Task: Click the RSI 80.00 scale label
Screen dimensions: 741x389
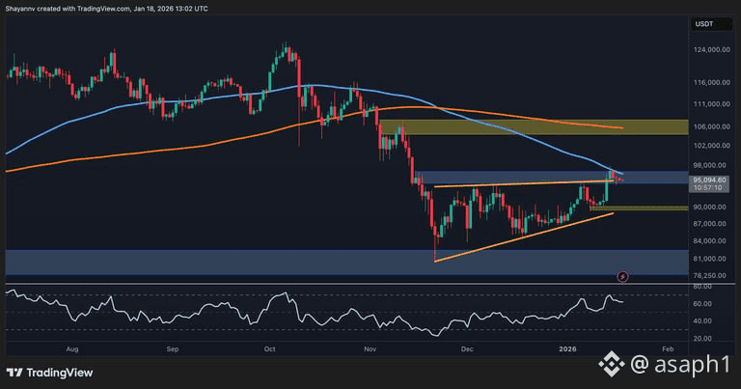Action: [702, 287]
